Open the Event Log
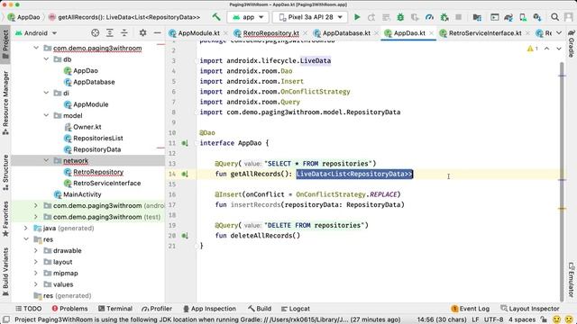Image resolution: width=577 pixels, height=324 pixels. [x=471, y=309]
